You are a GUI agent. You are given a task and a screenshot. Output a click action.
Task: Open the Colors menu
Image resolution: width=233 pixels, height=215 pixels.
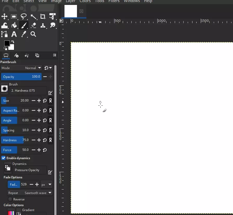click(x=85, y=2)
